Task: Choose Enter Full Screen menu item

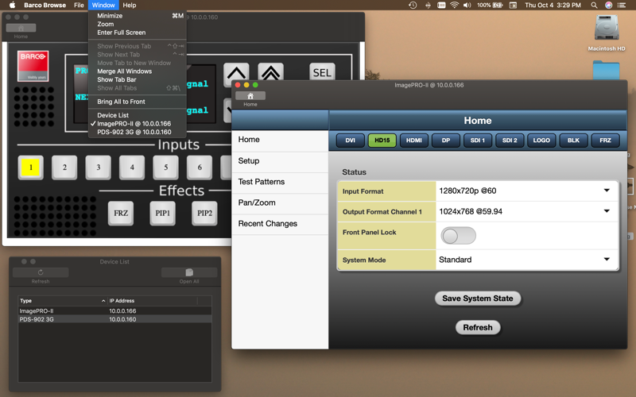Action: click(x=137, y=33)
